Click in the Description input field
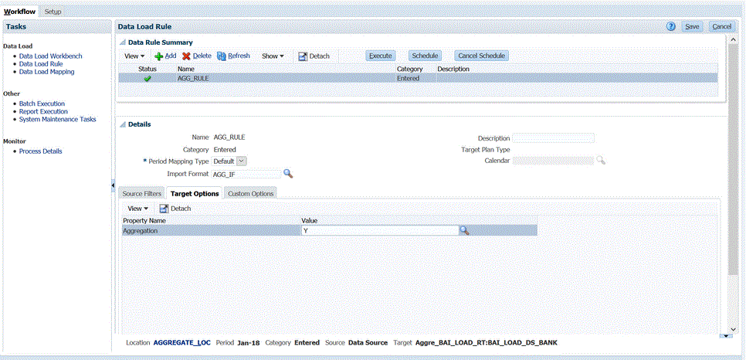Screen dimensions: 746x360 [553, 138]
